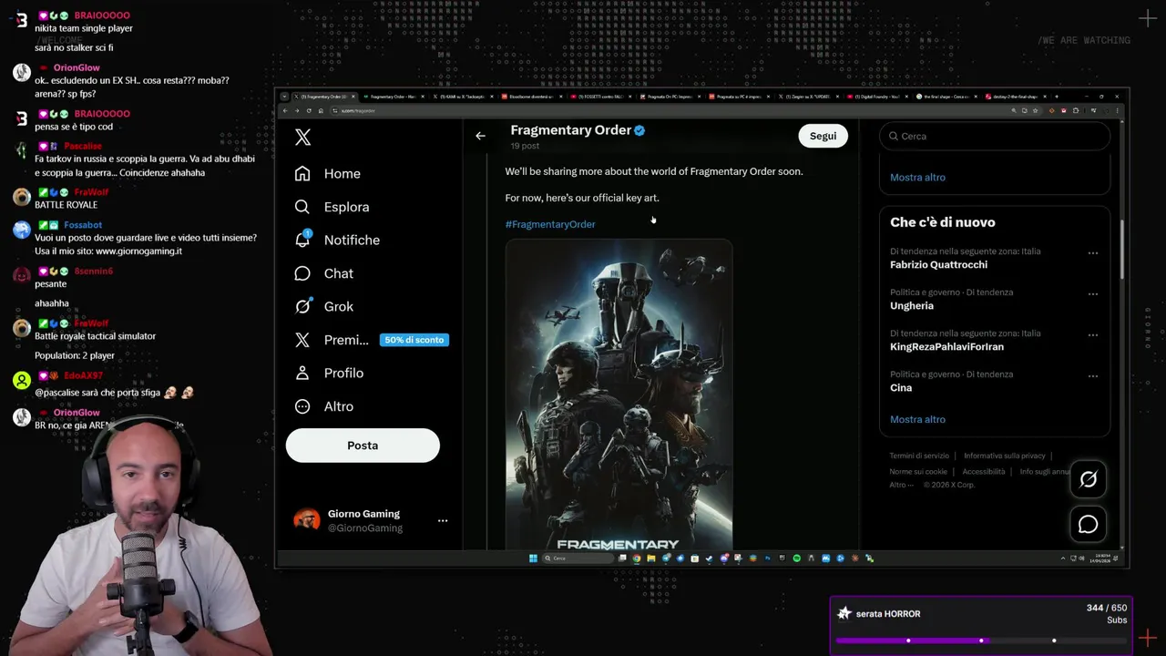Open Informativa sulla privacy footer link
Screen dimensions: 1166x656
click(1004, 456)
